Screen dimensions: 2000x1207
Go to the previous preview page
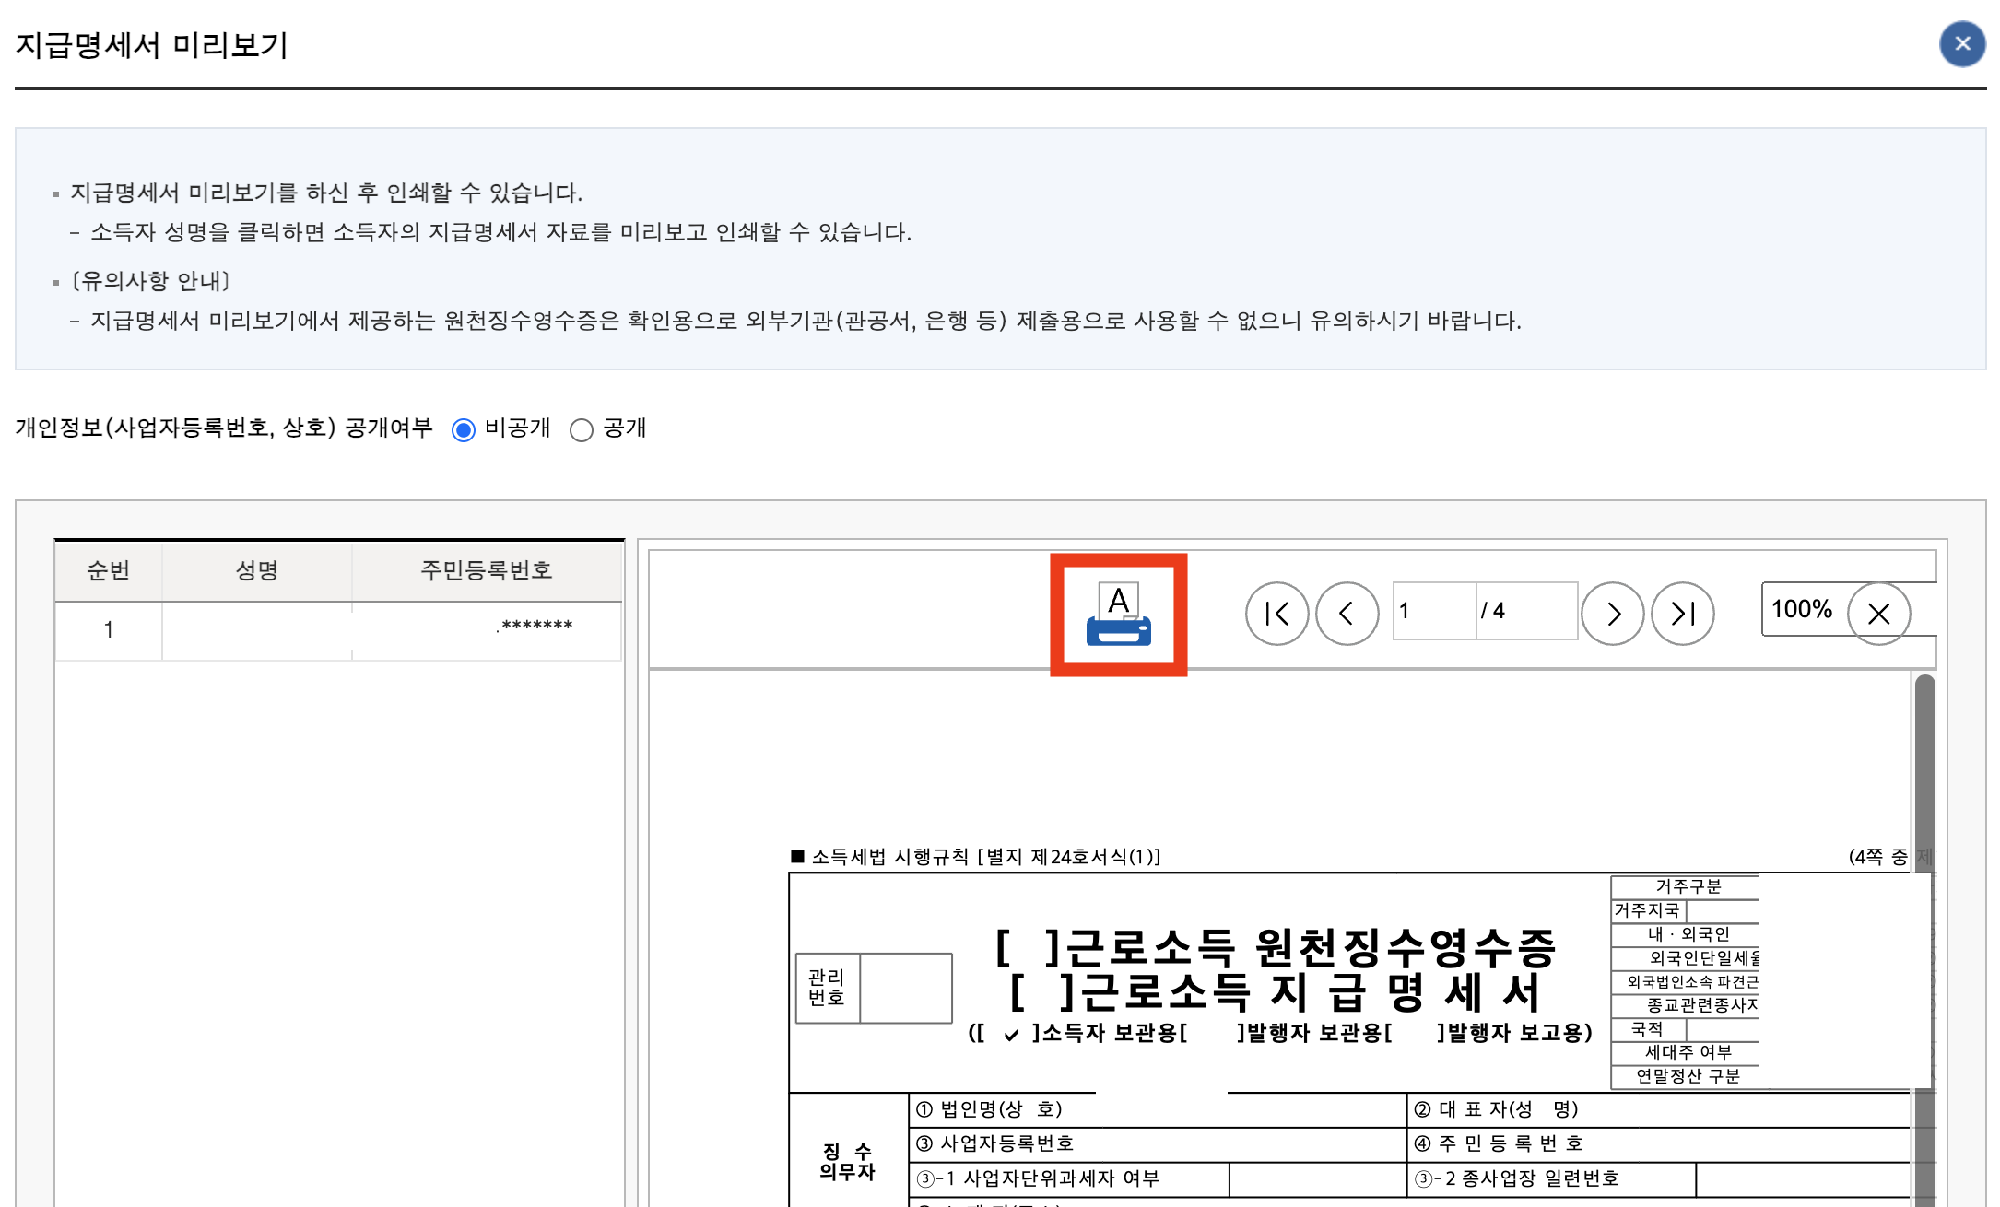(1347, 613)
